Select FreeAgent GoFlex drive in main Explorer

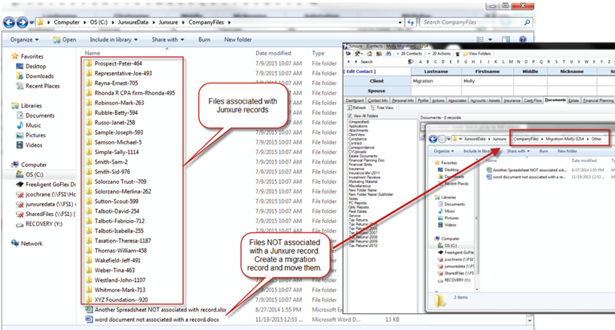tap(46, 185)
